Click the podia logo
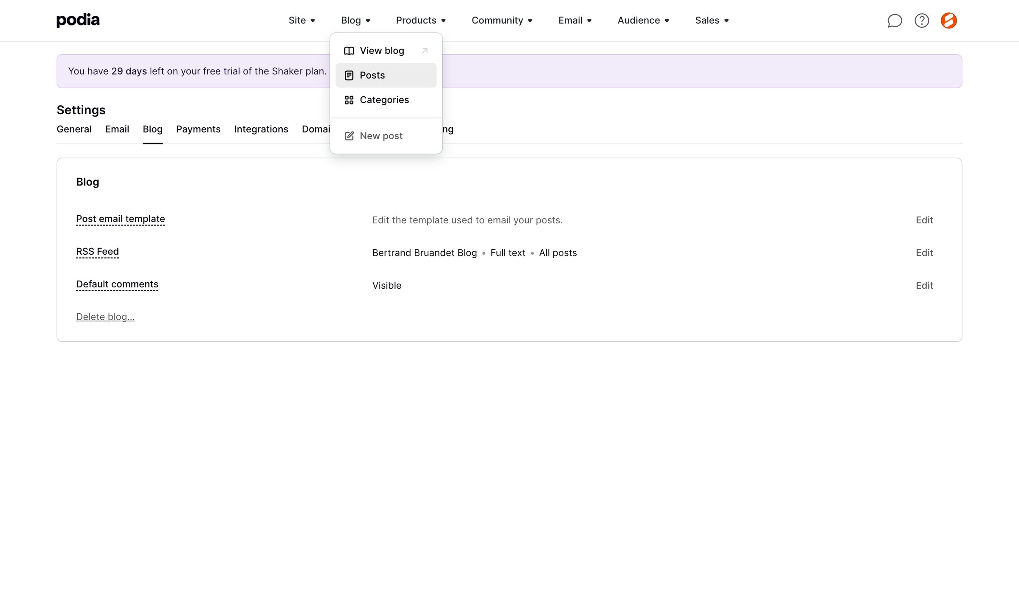1019x599 pixels. tap(78, 20)
